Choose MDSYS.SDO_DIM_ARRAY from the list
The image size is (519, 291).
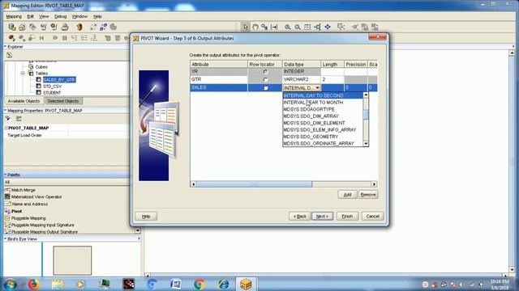[323, 116]
